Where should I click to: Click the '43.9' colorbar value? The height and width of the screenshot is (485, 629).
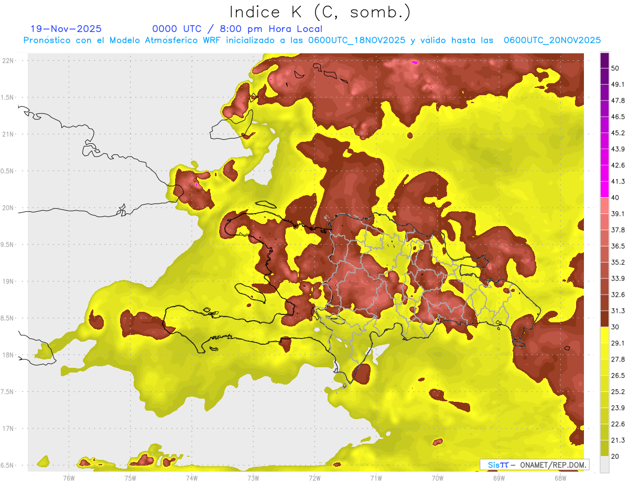619,149
